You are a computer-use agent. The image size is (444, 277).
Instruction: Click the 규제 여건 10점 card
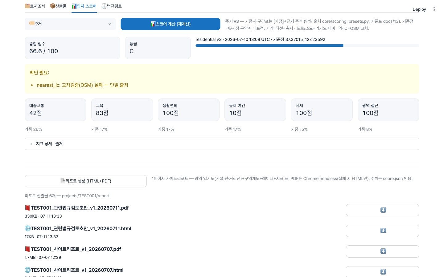click(255, 110)
